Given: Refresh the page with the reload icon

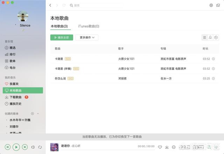Looking at the screenshot, I should tap(64, 5).
